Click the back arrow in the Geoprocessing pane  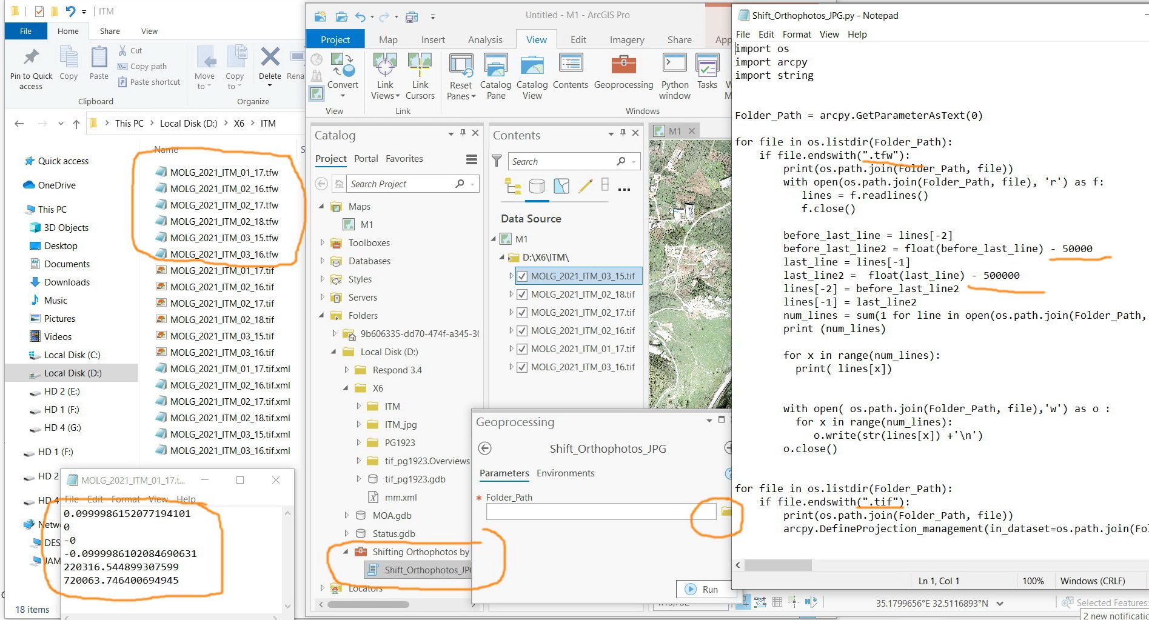tap(484, 448)
